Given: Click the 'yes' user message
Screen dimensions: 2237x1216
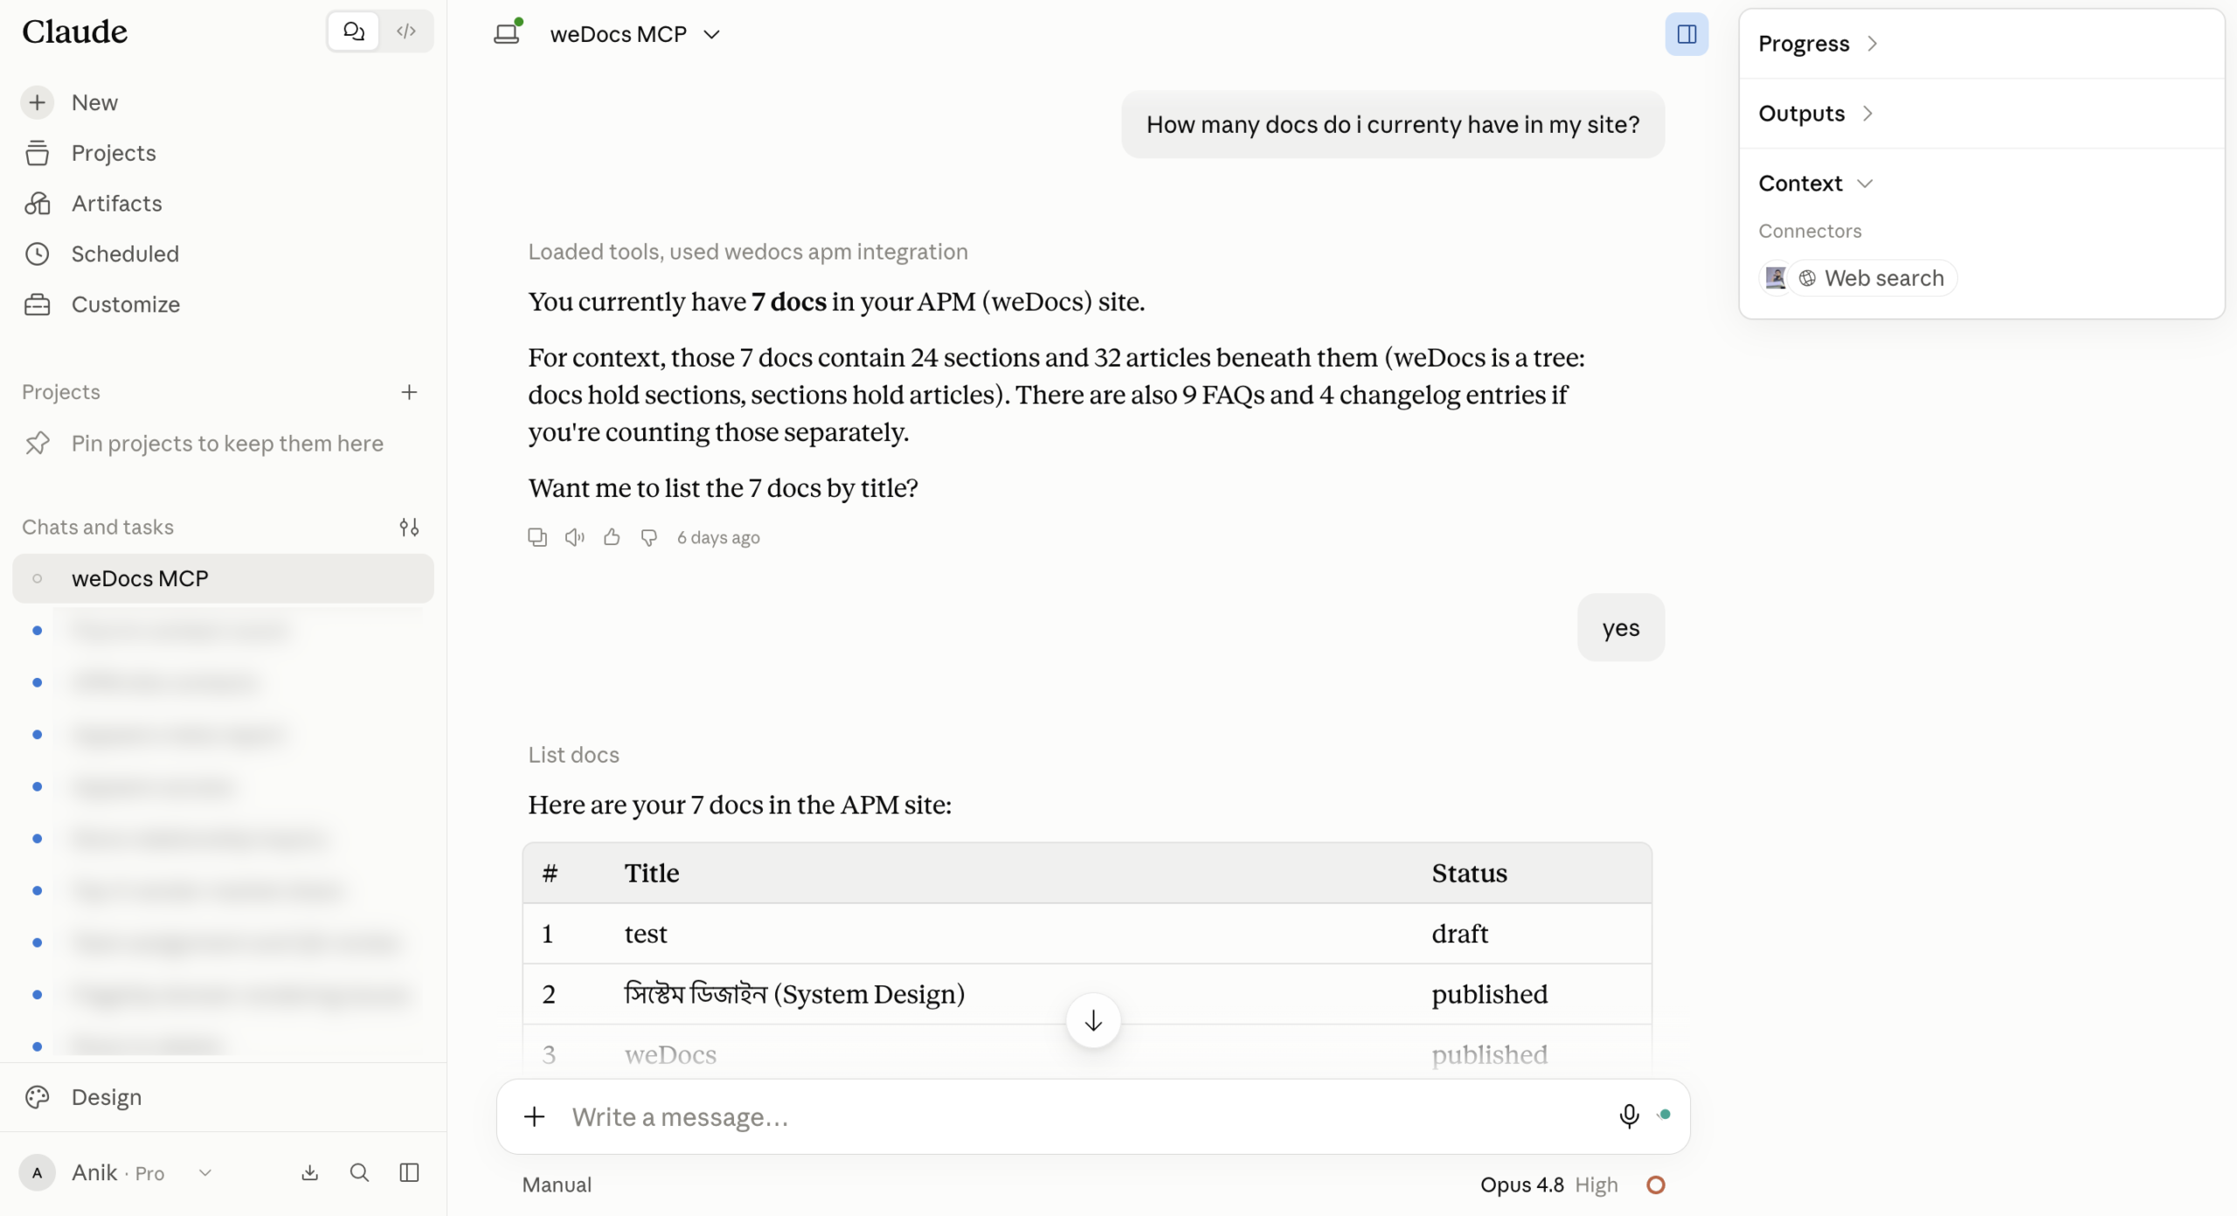Looking at the screenshot, I should [1621, 628].
